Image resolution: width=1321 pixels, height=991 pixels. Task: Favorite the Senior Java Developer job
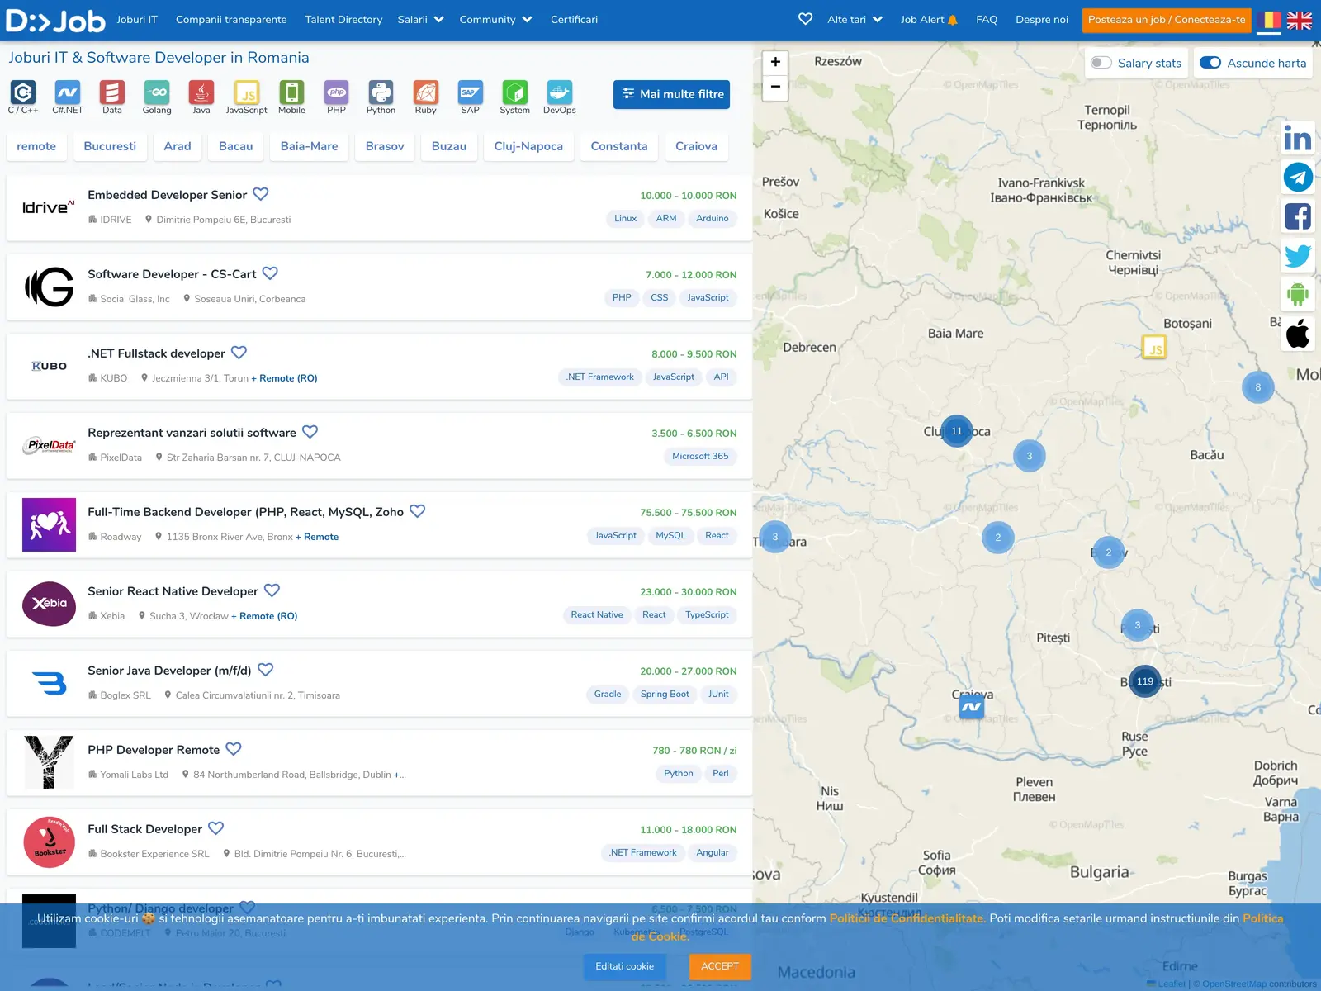click(266, 670)
